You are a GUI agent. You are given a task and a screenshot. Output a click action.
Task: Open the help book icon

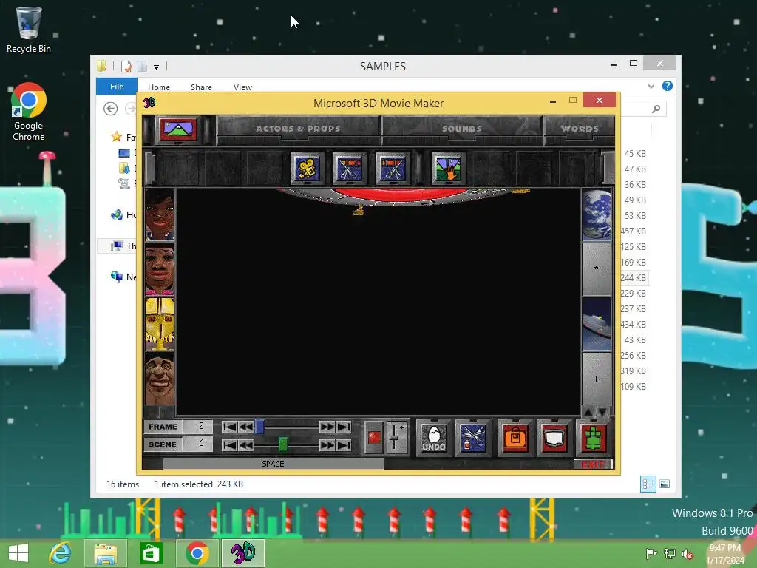pos(554,437)
